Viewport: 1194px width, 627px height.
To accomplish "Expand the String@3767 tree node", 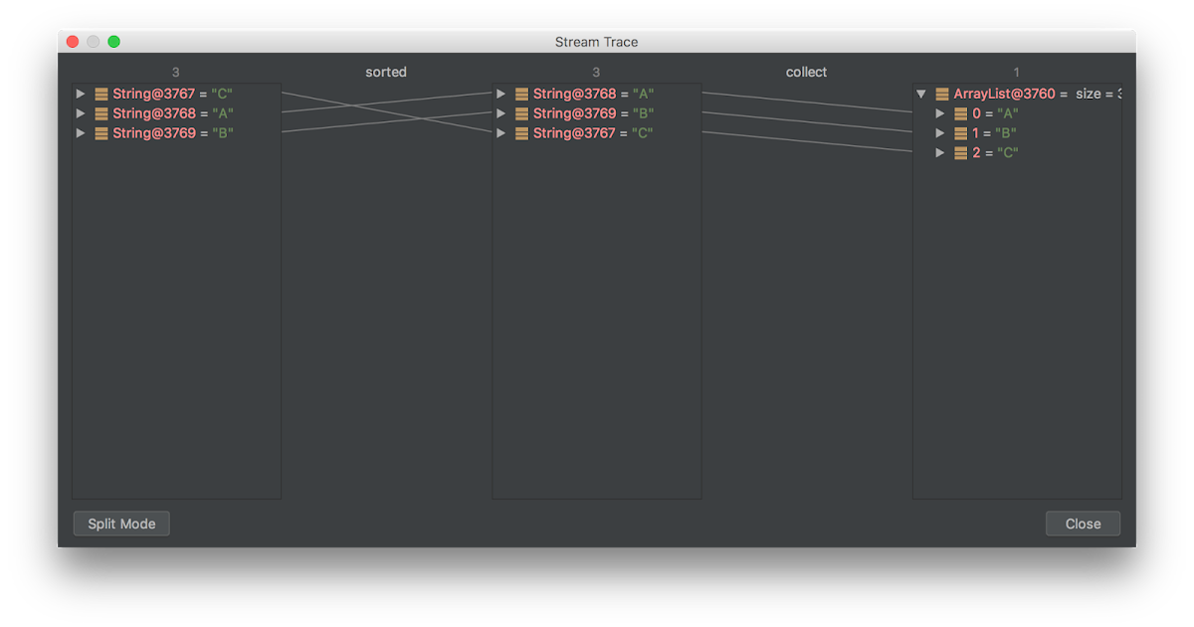I will click(81, 93).
